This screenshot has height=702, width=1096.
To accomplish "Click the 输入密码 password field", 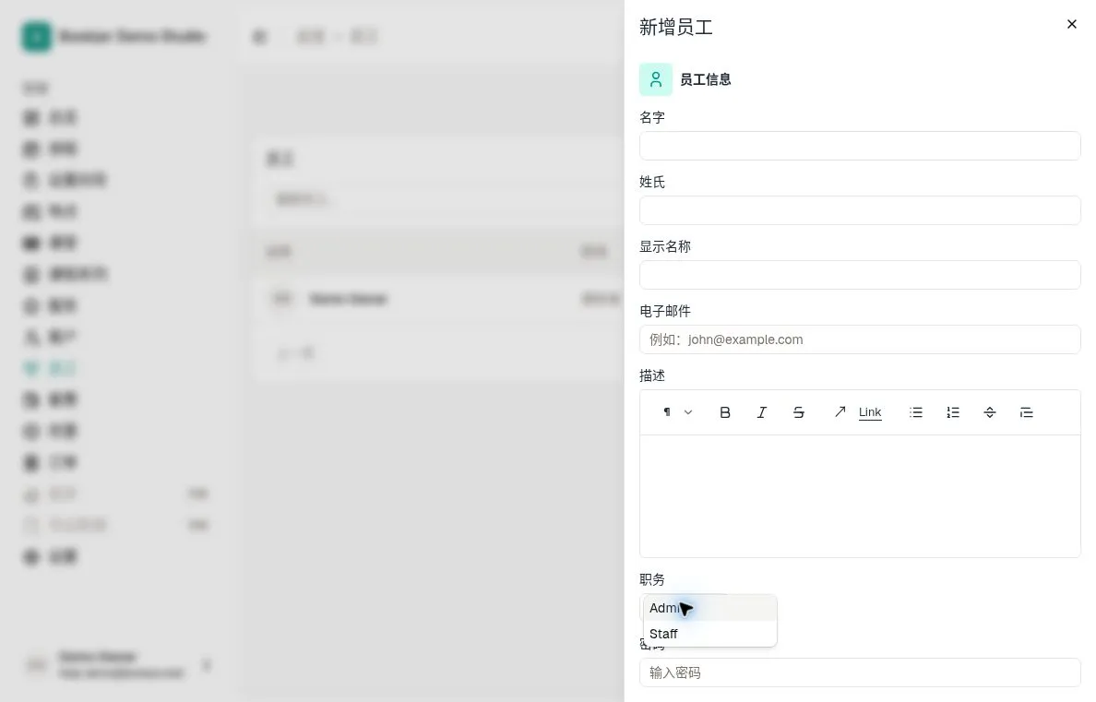I will click(860, 672).
